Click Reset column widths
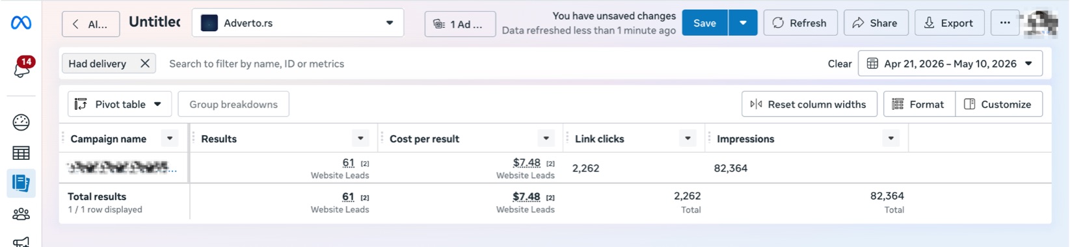 [809, 104]
